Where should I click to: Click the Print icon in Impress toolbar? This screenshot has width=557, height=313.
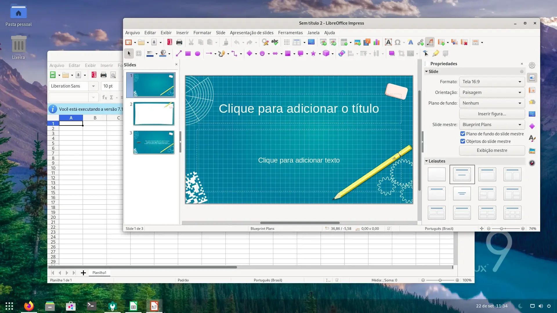pyautogui.click(x=179, y=42)
